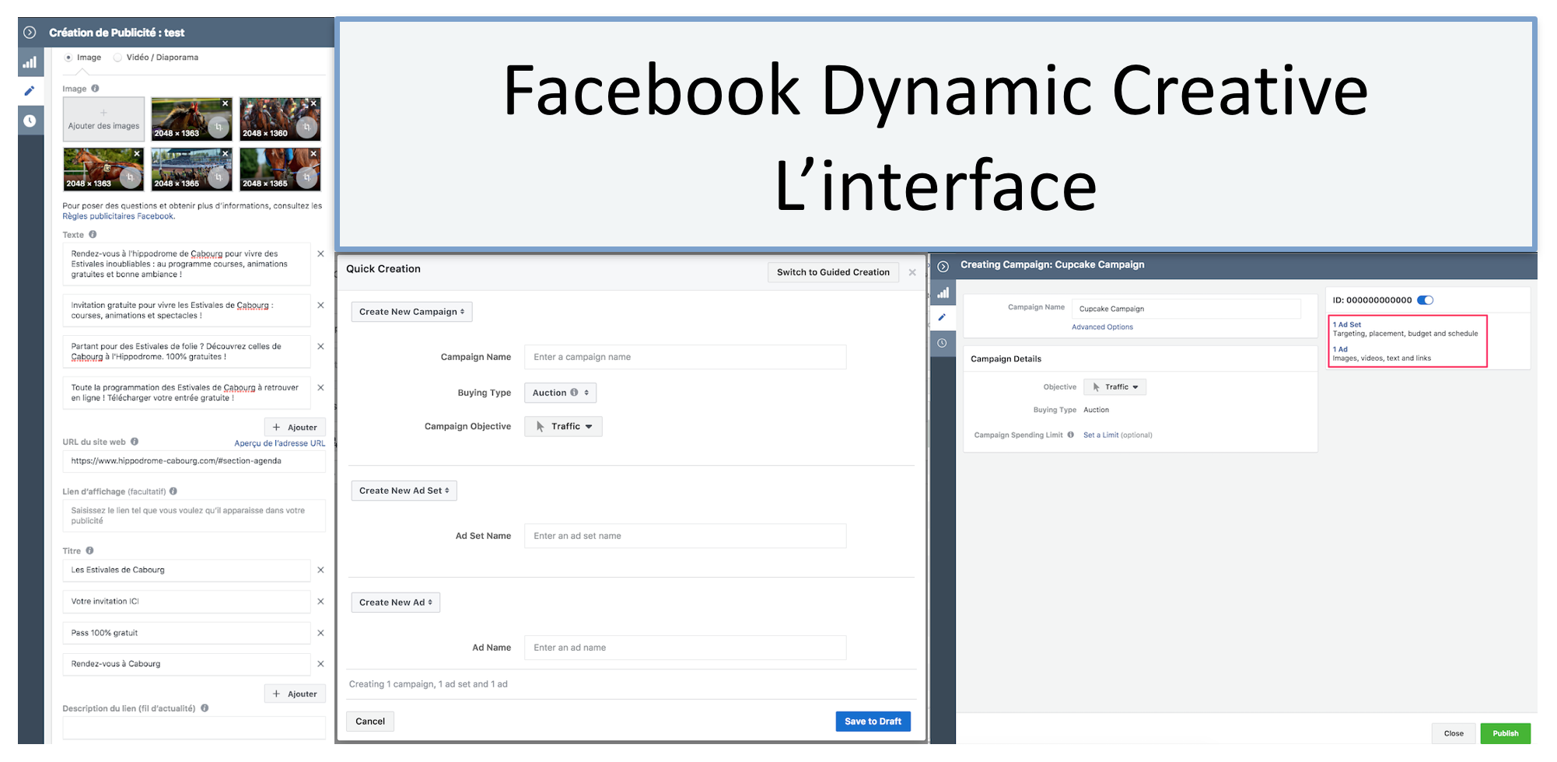The image size is (1557, 762).
Task: Click Switch to Guided Creation button
Action: coord(833,272)
